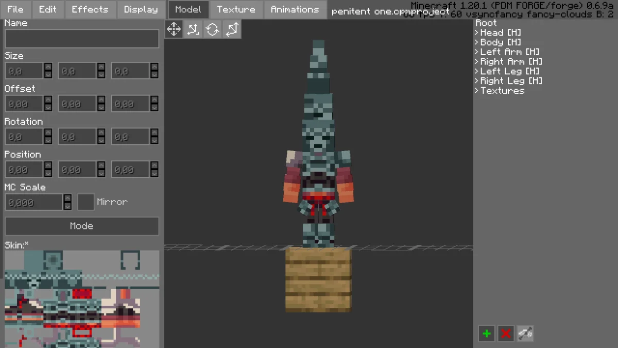Increase the first Size value with up arrow
This screenshot has height=348, width=618.
[x=48, y=67]
